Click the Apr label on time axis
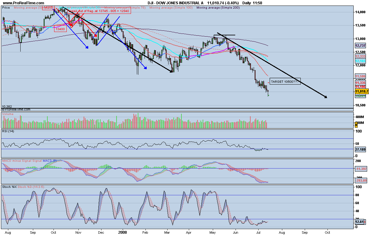Image resolution: width=369 pixels, height=246 pixels. tap(189, 233)
